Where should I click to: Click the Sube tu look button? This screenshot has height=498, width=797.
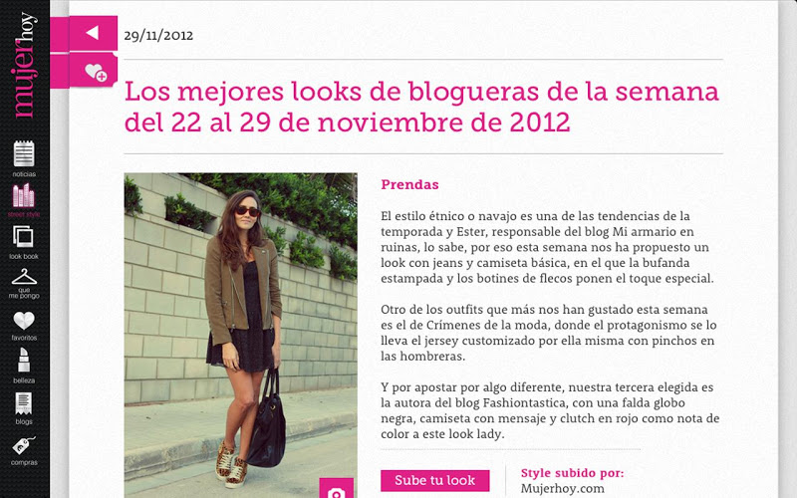pos(435,480)
